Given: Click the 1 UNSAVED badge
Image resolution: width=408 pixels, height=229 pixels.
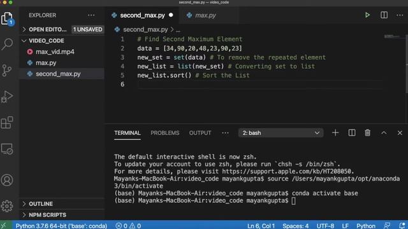Looking at the screenshot, I should [x=87, y=29].
